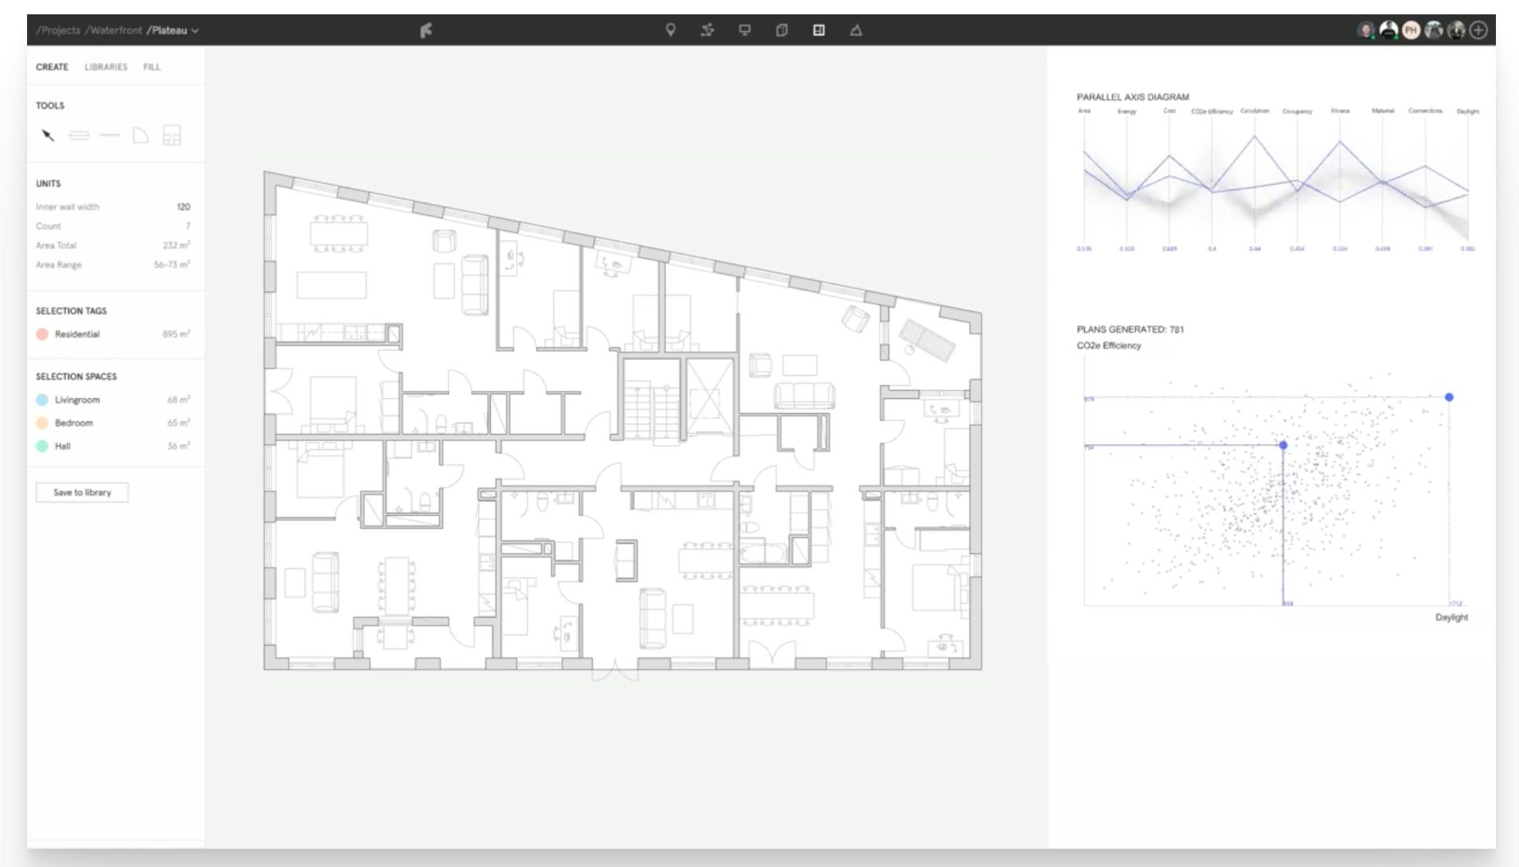This screenshot has height=867, width=1519.
Task: Select the room layout tool
Action: (x=173, y=135)
